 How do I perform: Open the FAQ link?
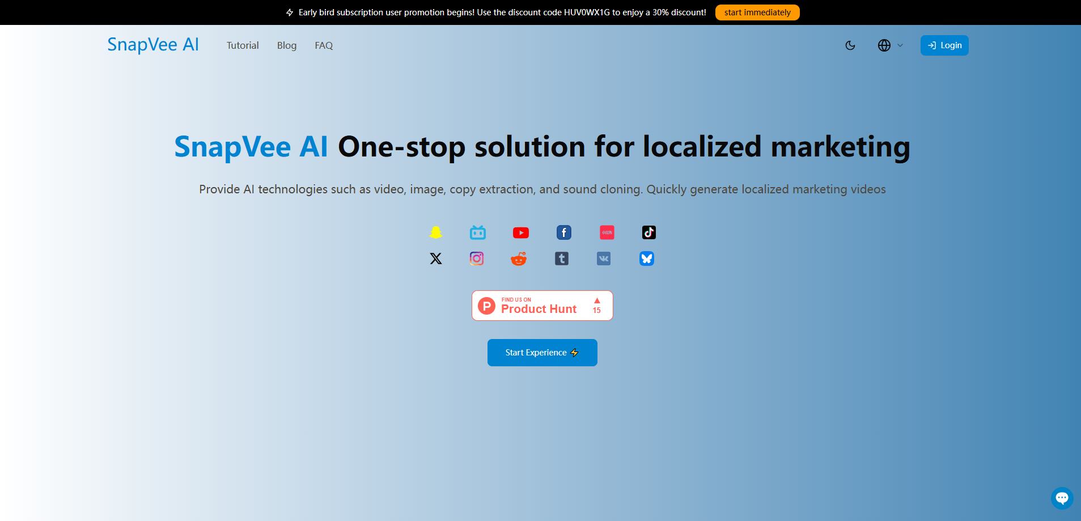(323, 45)
